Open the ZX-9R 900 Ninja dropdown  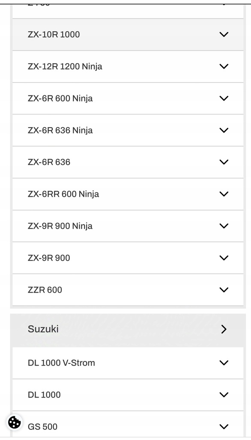tap(224, 226)
